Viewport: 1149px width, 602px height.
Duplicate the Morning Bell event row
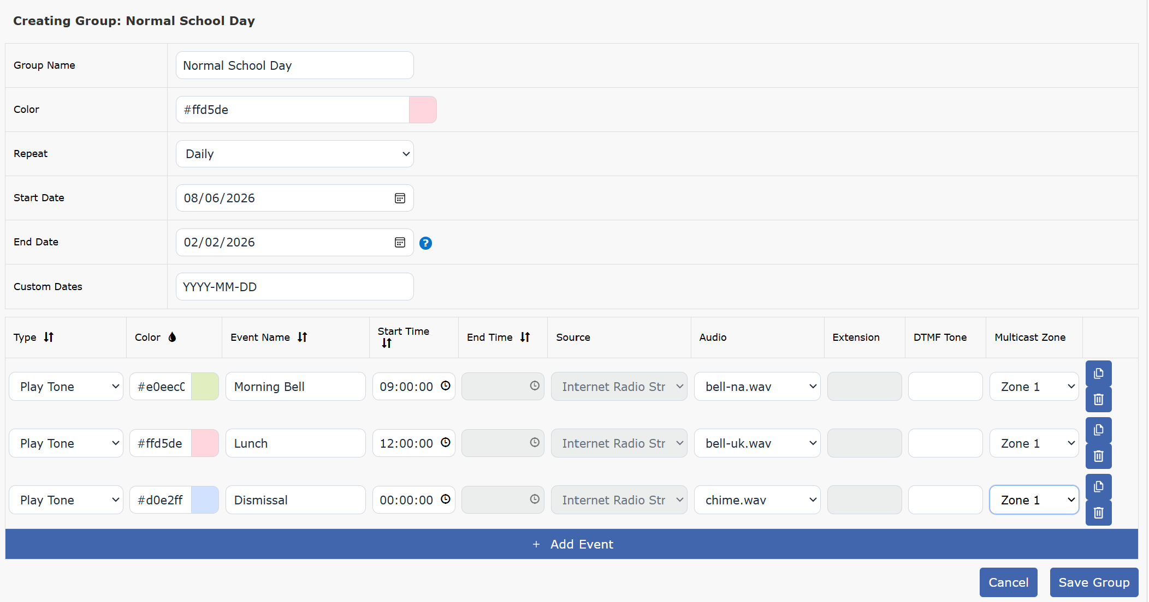tap(1098, 374)
